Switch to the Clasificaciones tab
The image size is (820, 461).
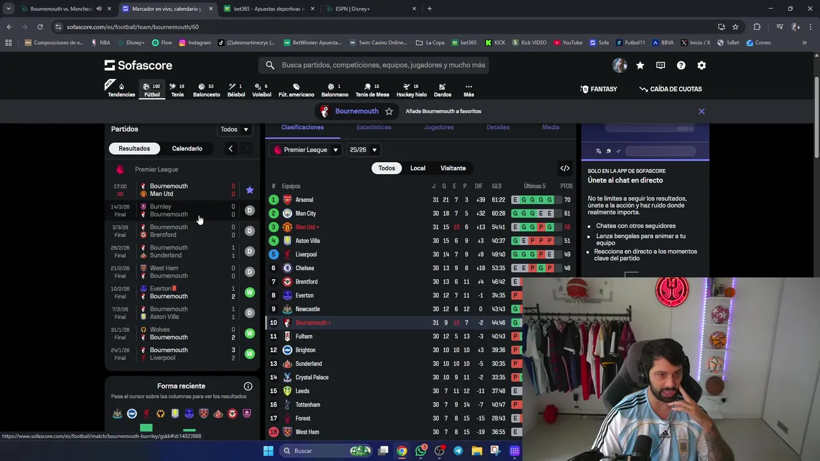point(302,127)
